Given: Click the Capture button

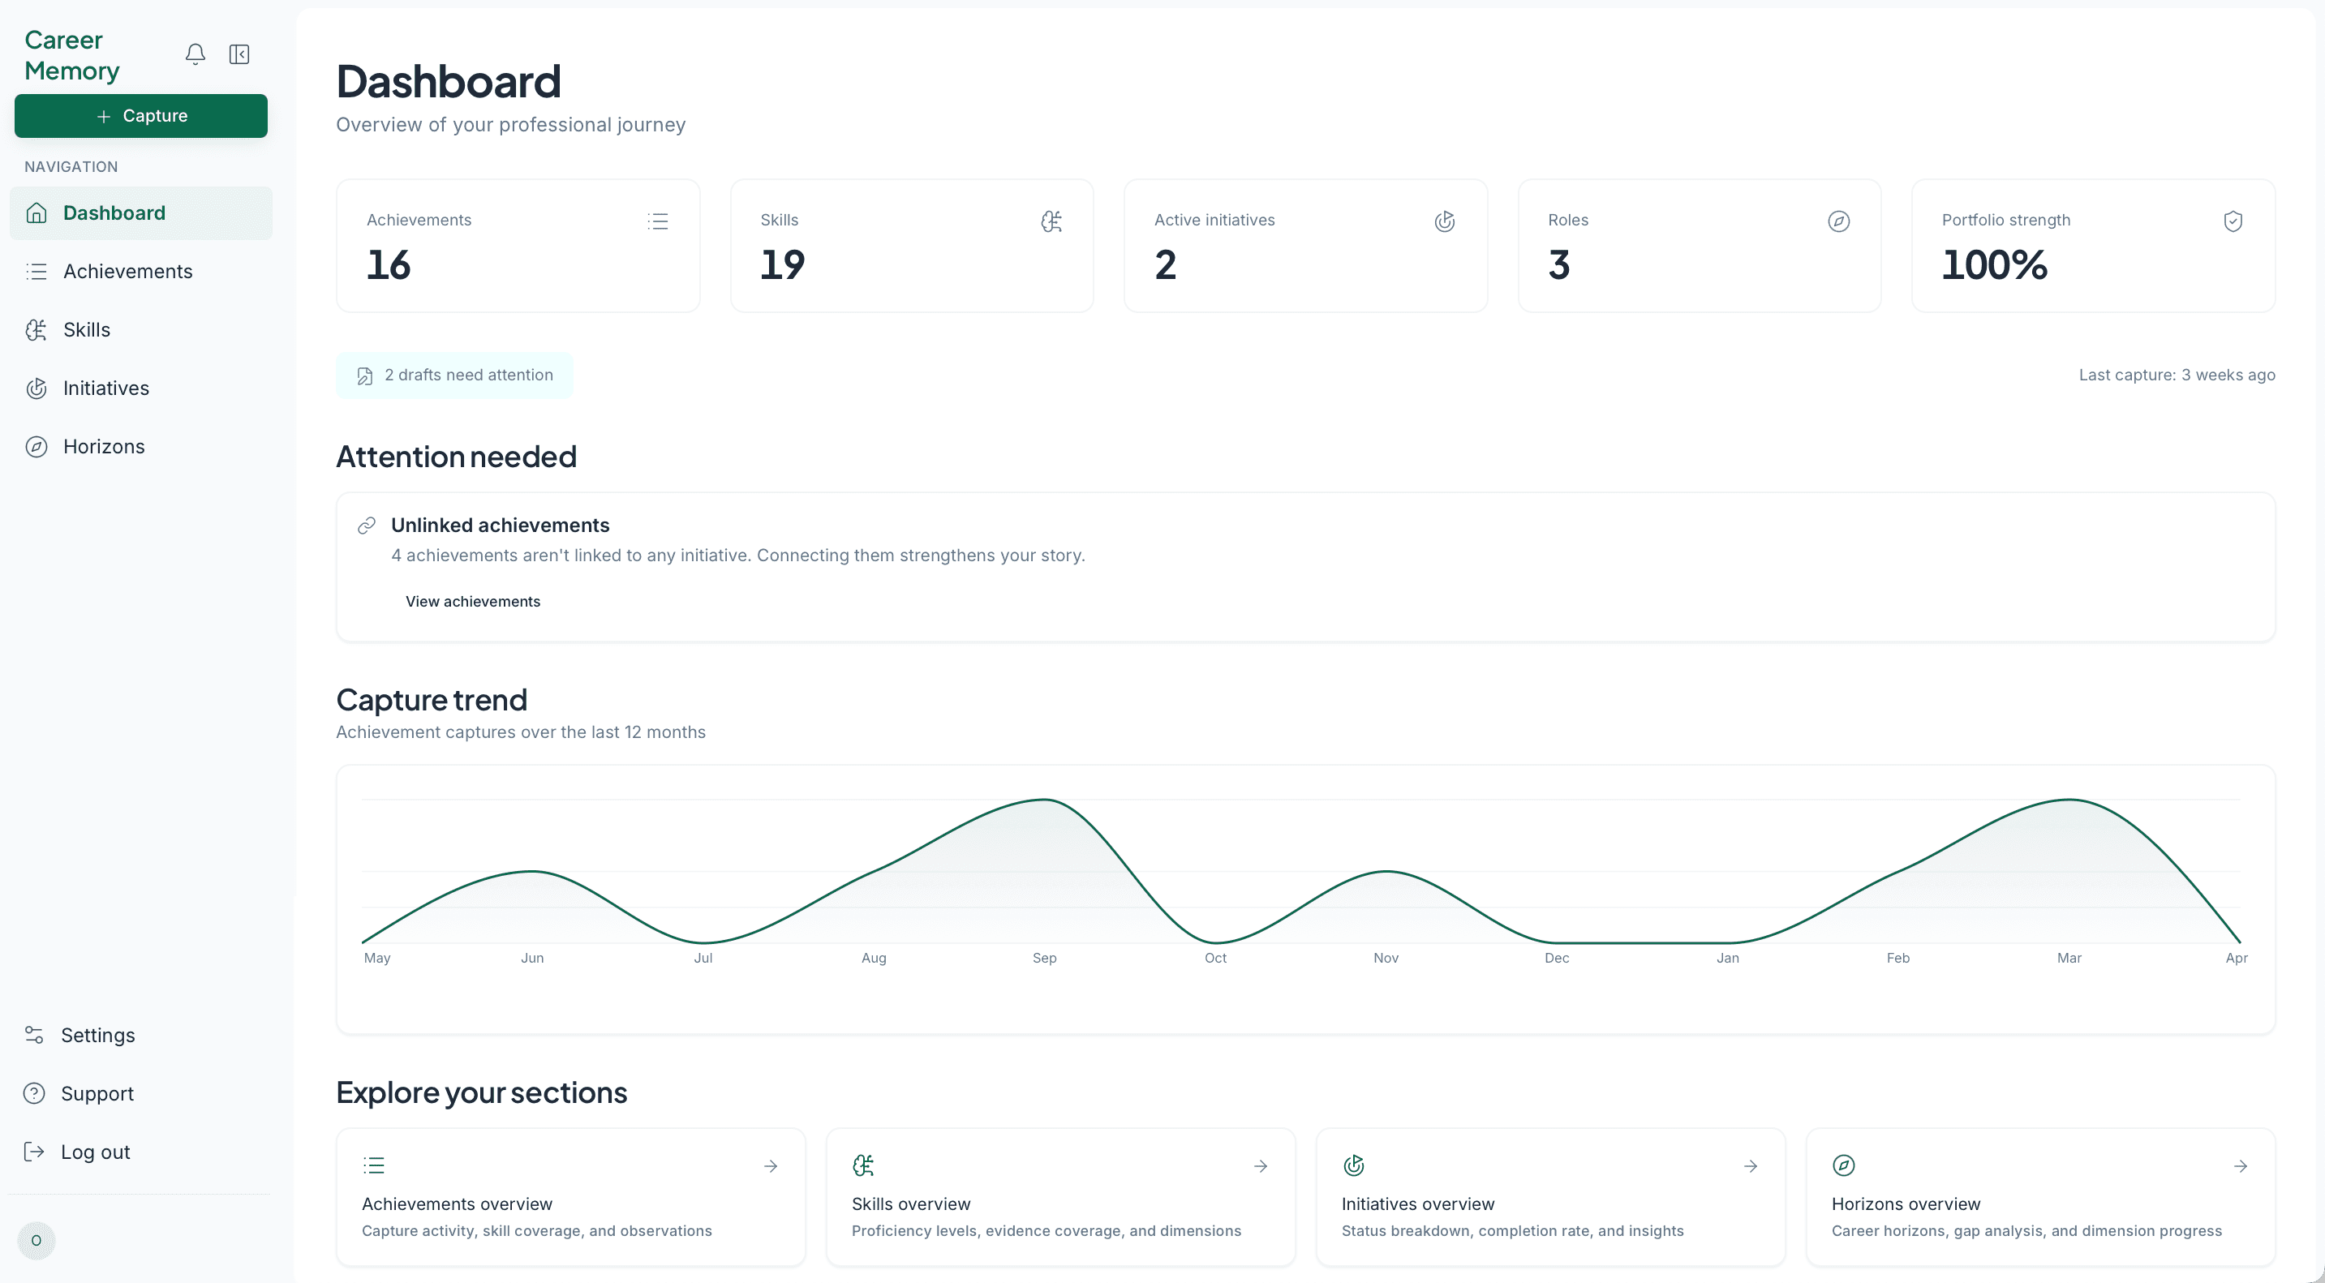Looking at the screenshot, I should [x=141, y=115].
